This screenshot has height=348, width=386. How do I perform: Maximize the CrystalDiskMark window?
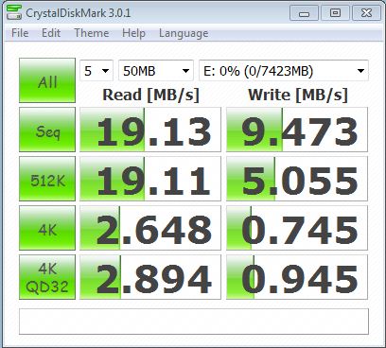click(x=335, y=13)
